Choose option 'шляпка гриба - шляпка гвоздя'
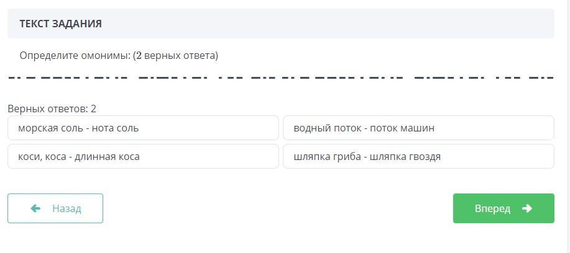 [418, 157]
